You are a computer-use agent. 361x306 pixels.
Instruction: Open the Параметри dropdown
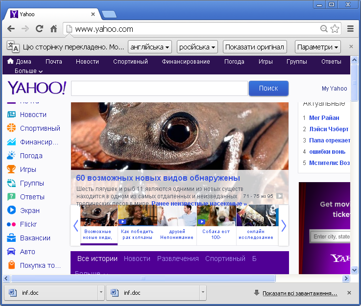pyautogui.click(x=318, y=47)
